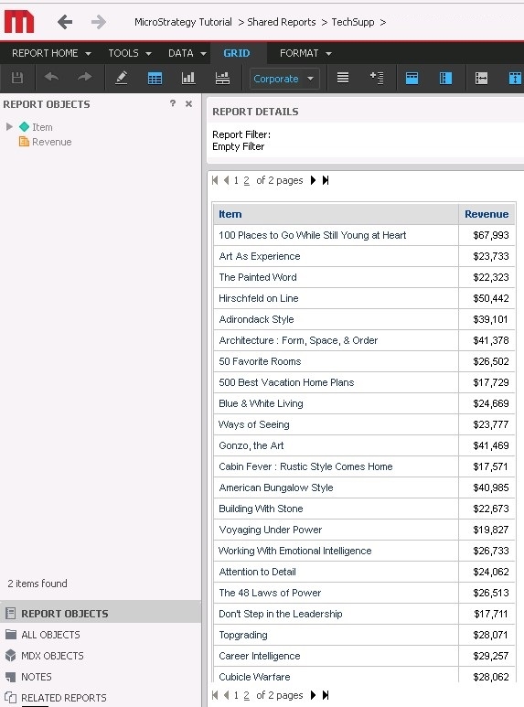The height and width of the screenshot is (707, 524).
Task: Click the 'Art As Experience' cell
Action: pyautogui.click(x=336, y=256)
